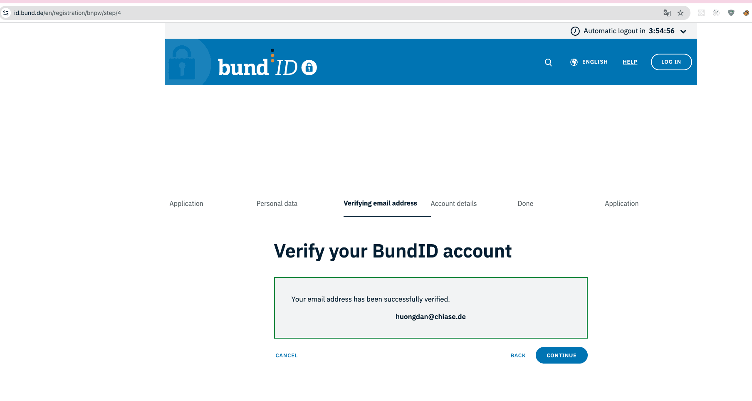Select the Verifying email address step

point(380,203)
